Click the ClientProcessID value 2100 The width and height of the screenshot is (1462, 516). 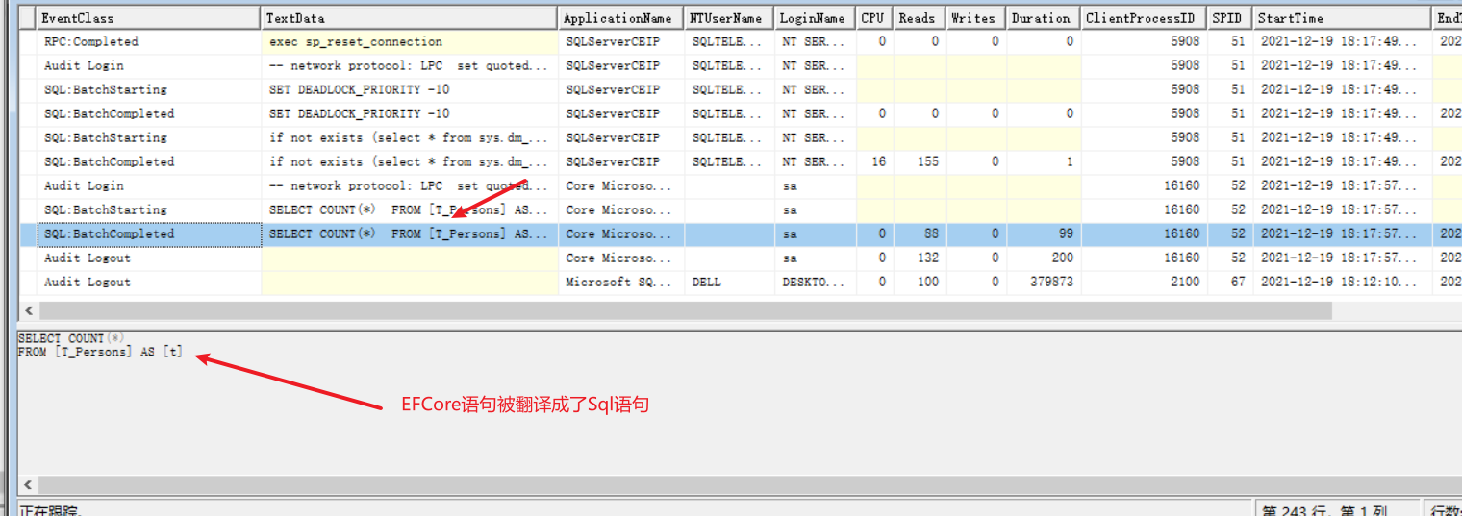point(1185,283)
